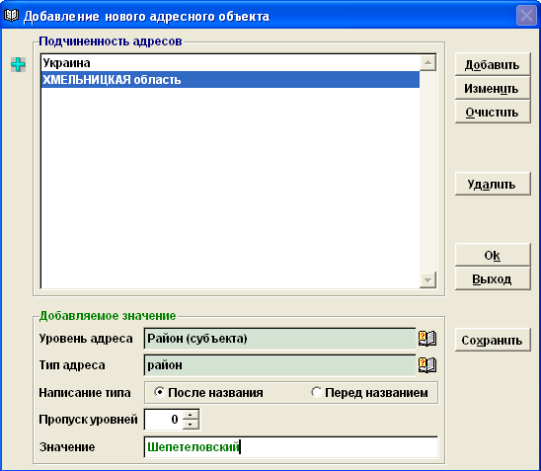Screen dimensions: 541x471
Task: Click the Добавить button
Action: (x=493, y=64)
